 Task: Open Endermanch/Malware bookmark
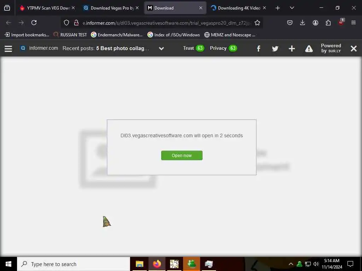pos(117,35)
